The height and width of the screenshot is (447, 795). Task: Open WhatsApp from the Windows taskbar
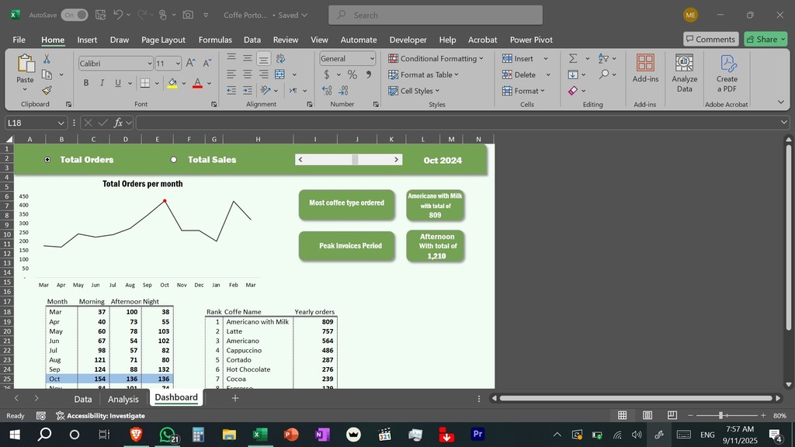pos(167,435)
